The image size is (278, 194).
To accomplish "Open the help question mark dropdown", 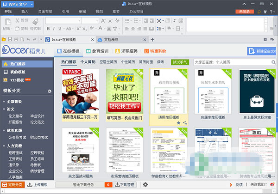I will 272,12.
